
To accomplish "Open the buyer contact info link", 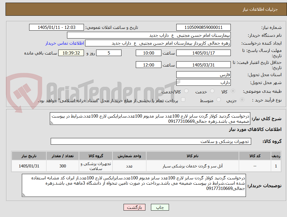I will point(65,43).
